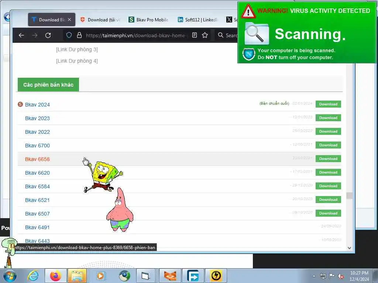Click the Patrick Star character
This screenshot has height=283, width=378.
[x=120, y=210]
